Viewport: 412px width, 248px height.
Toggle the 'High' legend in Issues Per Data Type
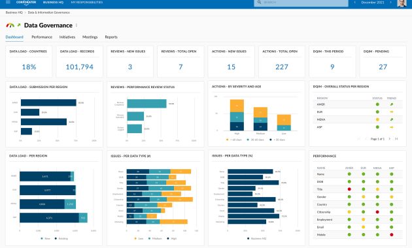[172, 239]
